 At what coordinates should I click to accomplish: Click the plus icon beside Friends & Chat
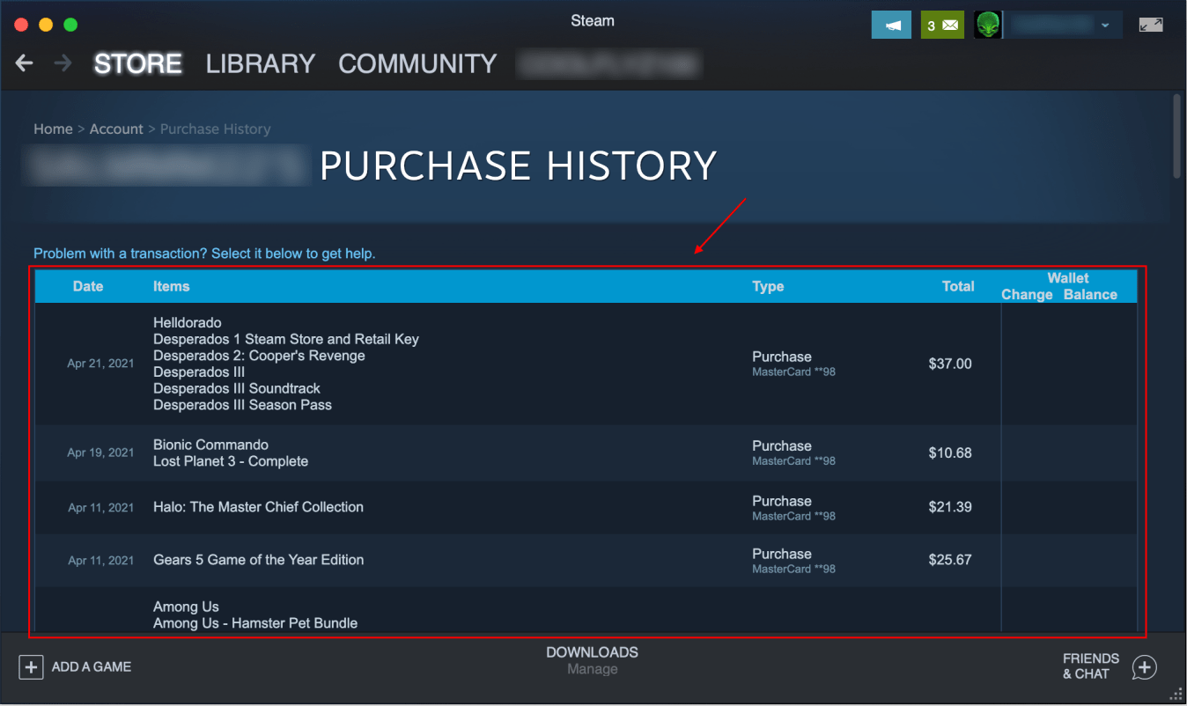tap(1145, 667)
